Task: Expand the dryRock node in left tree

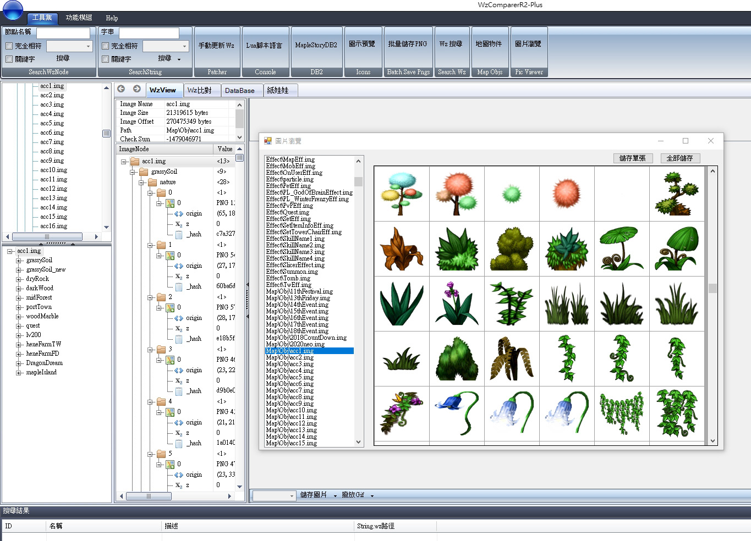Action: [19, 279]
